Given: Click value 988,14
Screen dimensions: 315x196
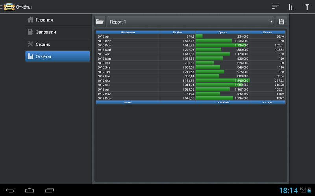Looking at the screenshot, I should [189, 76].
